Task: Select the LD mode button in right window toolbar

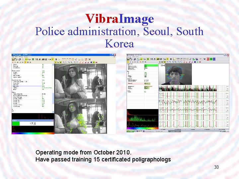Action: tap(161, 59)
